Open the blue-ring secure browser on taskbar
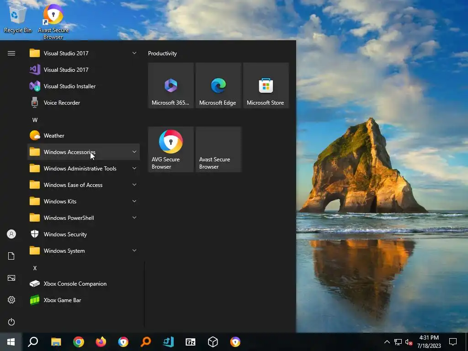 (123, 342)
